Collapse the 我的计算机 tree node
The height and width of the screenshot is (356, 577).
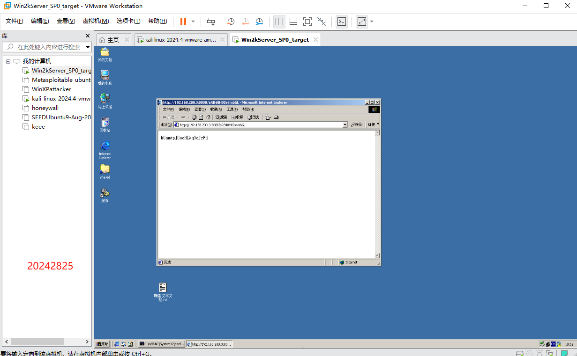click(8, 61)
